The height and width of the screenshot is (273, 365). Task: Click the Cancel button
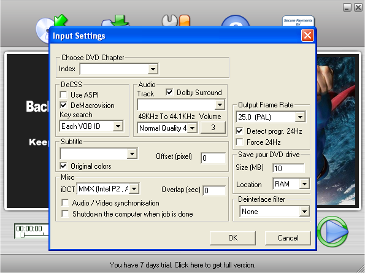[288, 238]
